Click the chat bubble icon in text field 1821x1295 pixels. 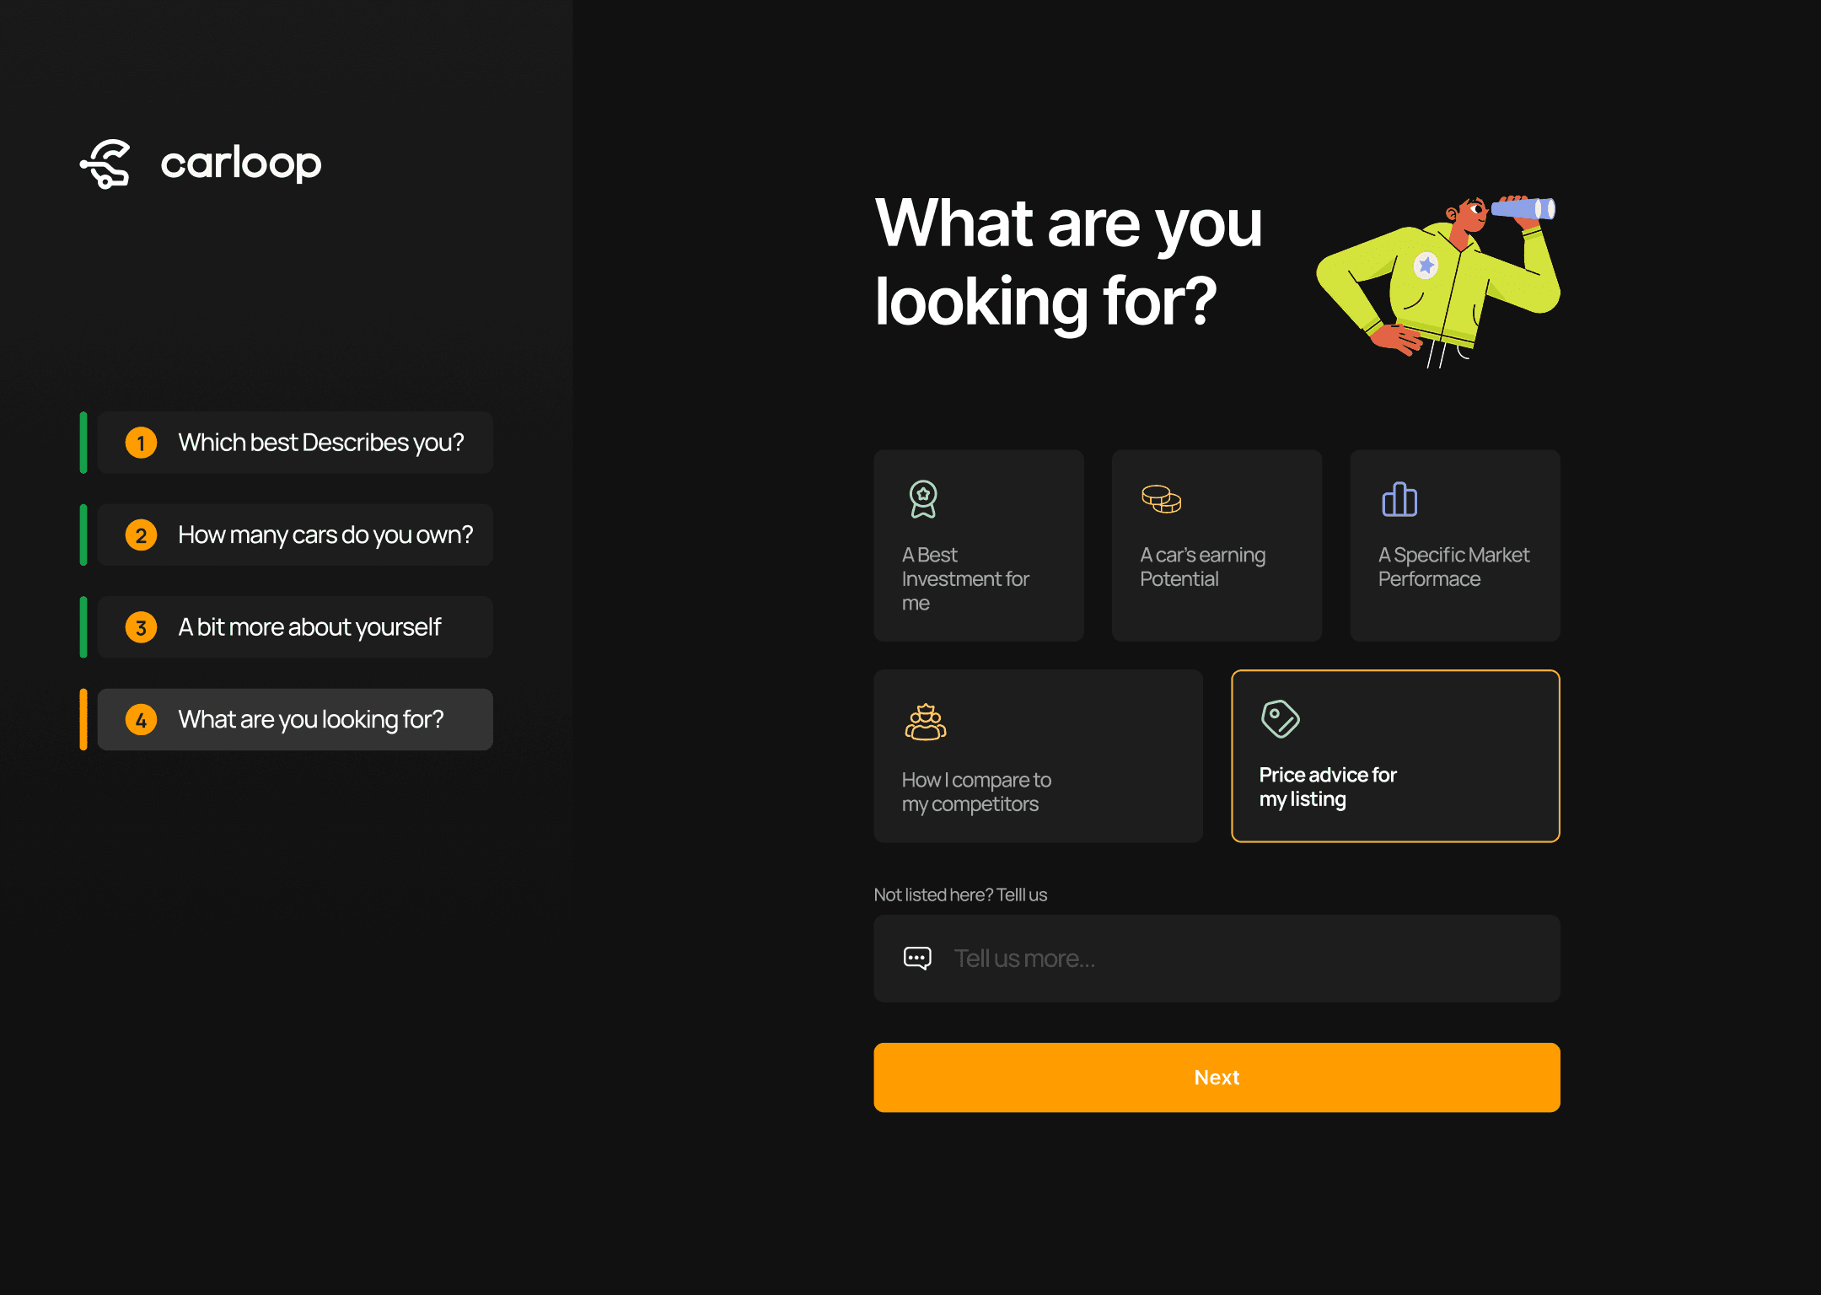pos(917,959)
